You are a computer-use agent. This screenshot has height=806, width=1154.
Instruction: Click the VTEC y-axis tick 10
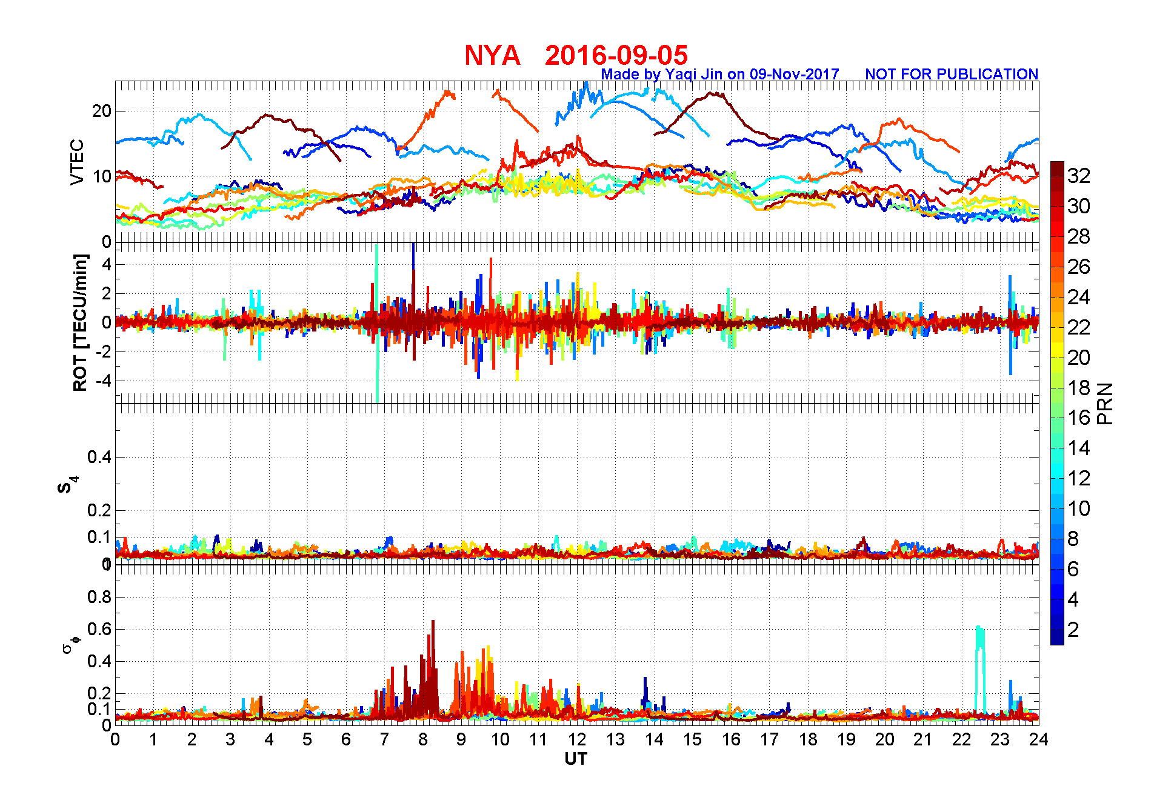click(102, 176)
